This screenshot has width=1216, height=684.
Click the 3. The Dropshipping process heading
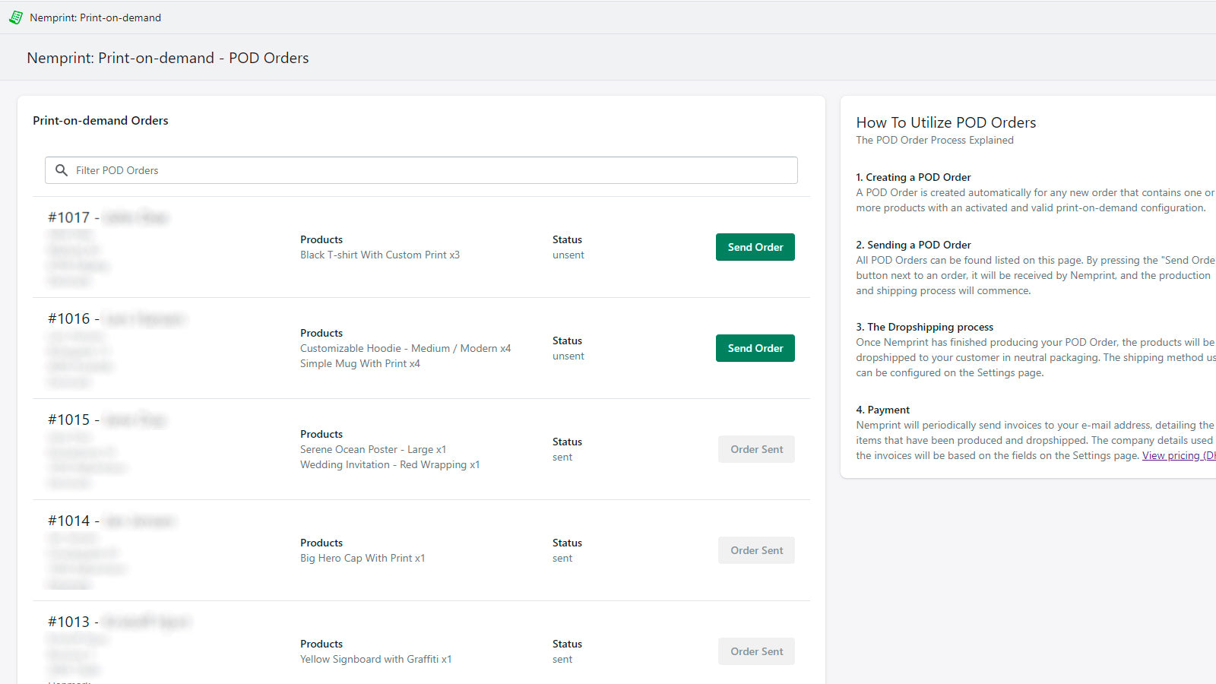[925, 327]
